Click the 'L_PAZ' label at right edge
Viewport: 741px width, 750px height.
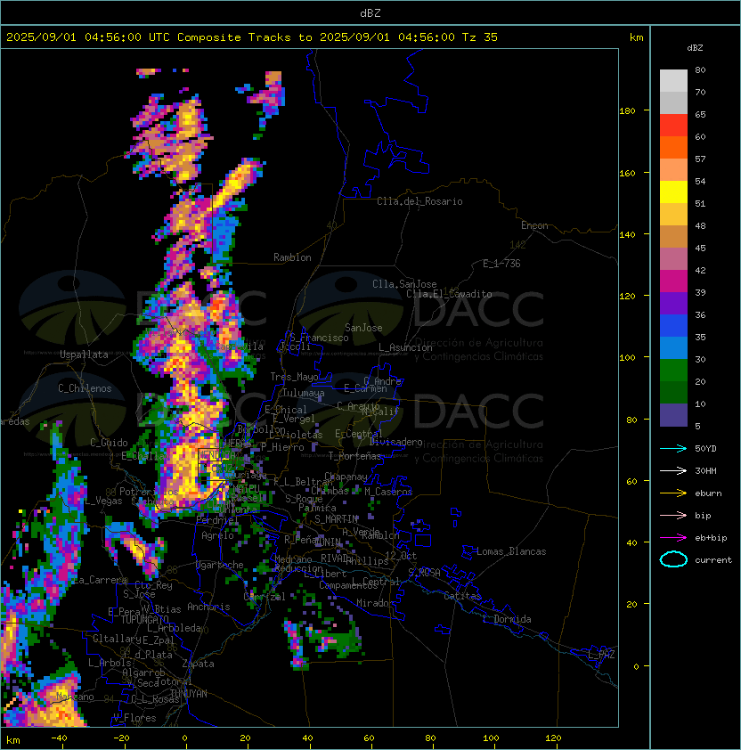[601, 655]
